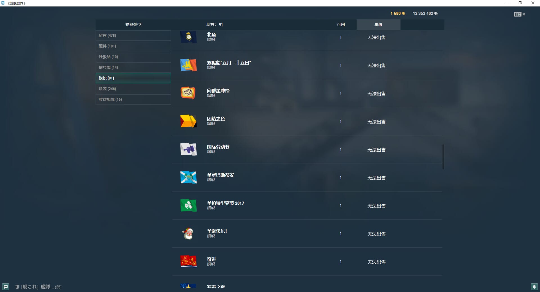540x292 pixels.
Task: Select the yellow 团结之色 flag icon
Action: (188, 121)
